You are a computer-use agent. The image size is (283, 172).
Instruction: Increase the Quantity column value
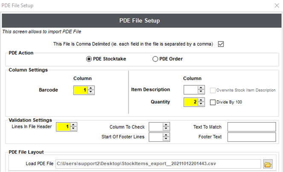point(201,100)
